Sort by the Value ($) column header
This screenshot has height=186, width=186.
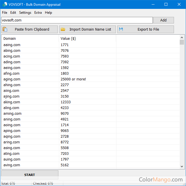pyautogui.click(x=87, y=39)
